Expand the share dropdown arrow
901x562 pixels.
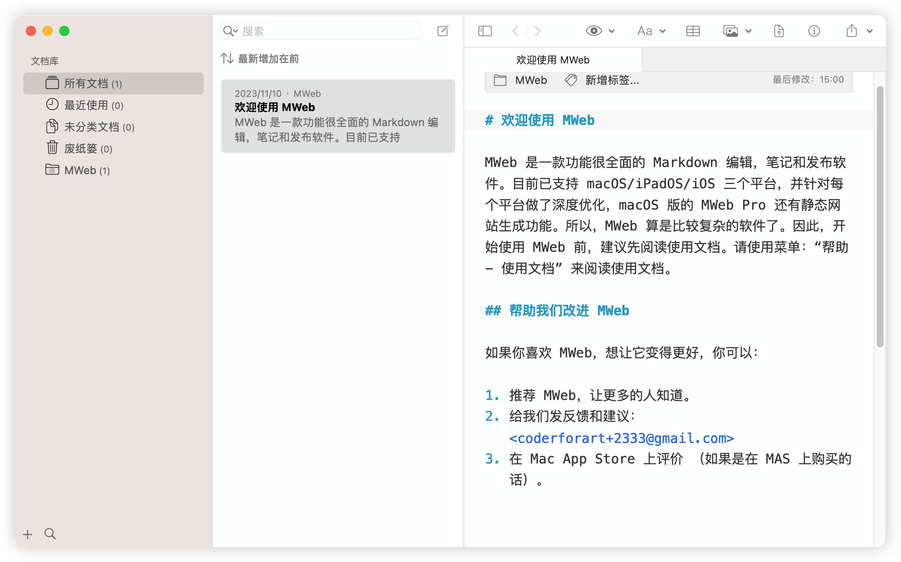[870, 31]
